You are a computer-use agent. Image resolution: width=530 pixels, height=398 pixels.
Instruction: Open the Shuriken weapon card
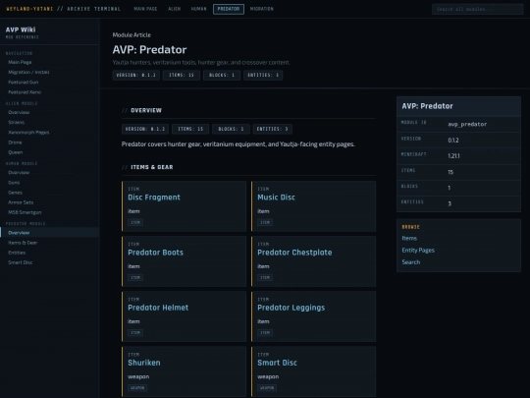[x=184, y=371]
